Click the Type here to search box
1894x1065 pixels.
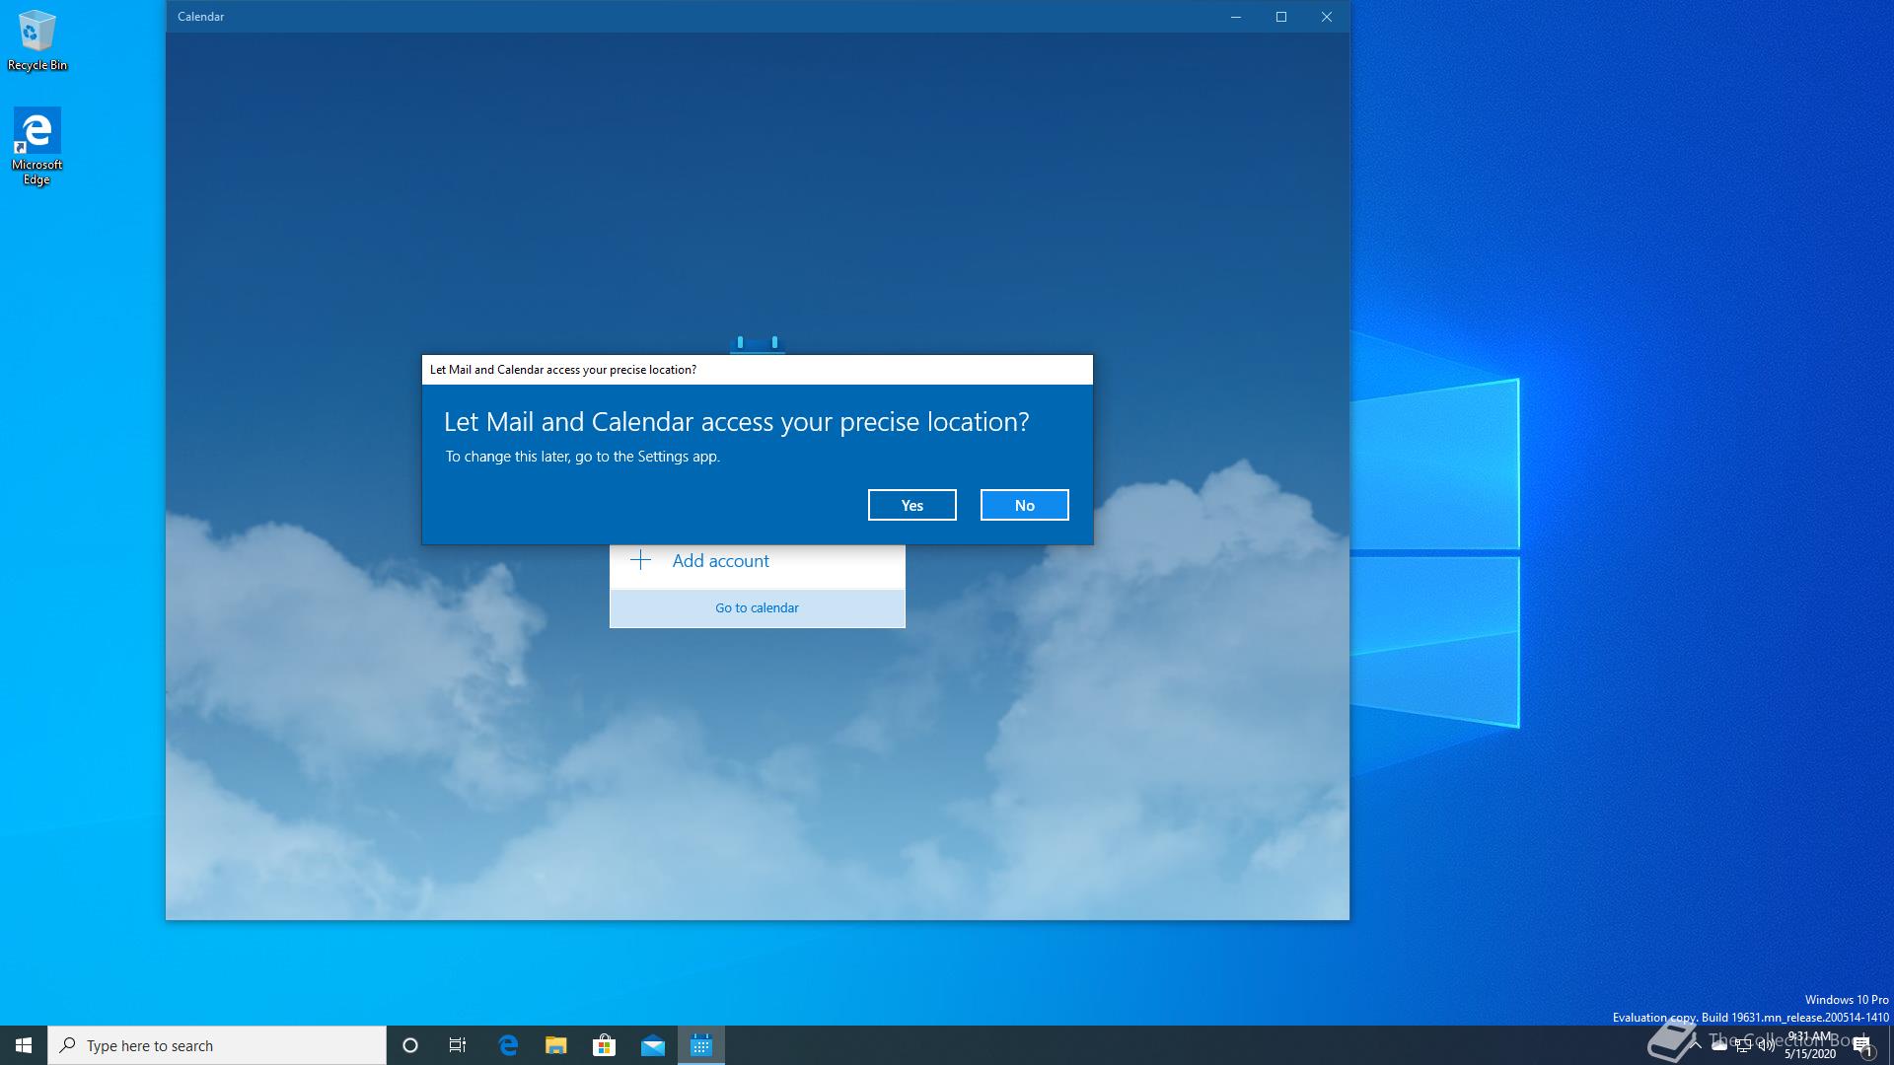point(217,1045)
